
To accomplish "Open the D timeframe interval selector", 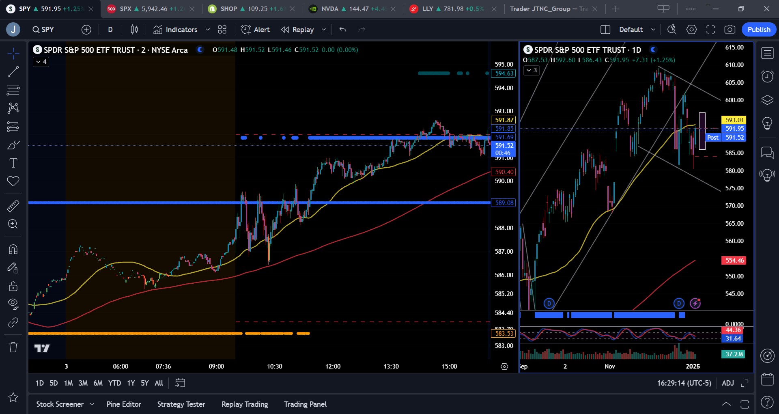I will coord(110,30).
